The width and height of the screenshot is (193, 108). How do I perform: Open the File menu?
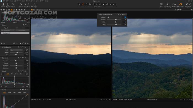coord(4,1)
